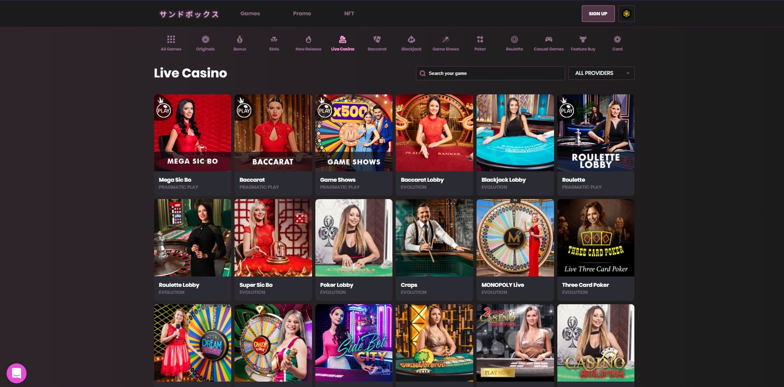
Task: Select the Card category icon
Action: [x=617, y=39]
